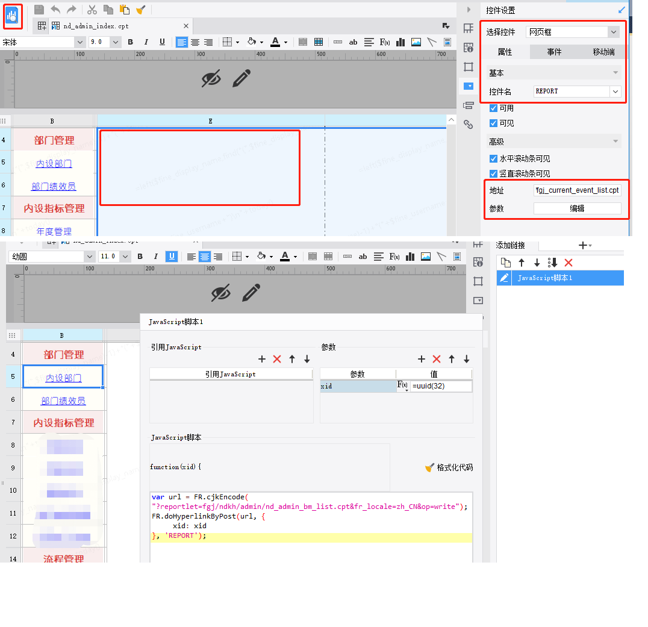648x627 pixels.
Task: Open the hyperlink chain icon in right sidebar
Action: pyautogui.click(x=468, y=125)
